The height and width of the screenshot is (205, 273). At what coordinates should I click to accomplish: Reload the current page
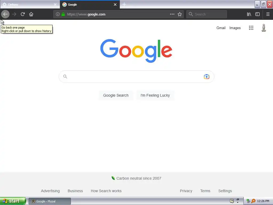(x=23, y=14)
